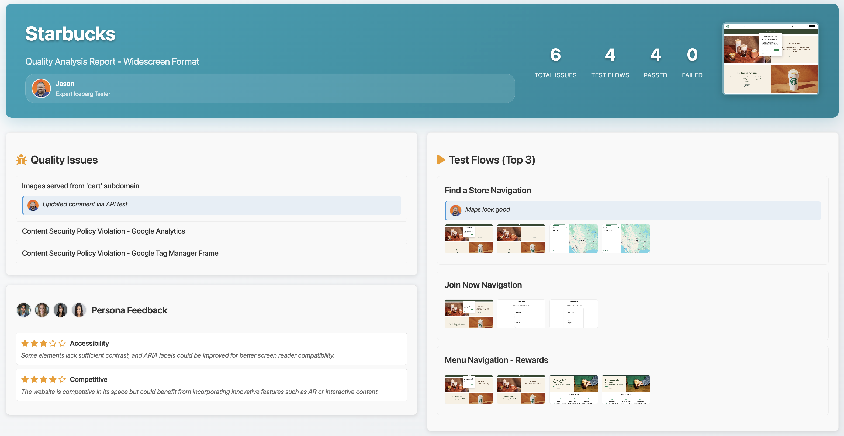Click the website preview screenshot in the header
844x436 pixels.
click(x=771, y=59)
